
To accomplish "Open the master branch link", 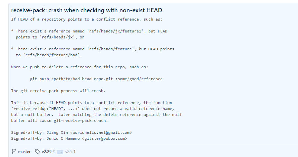I will pyautogui.click(x=24, y=151).
